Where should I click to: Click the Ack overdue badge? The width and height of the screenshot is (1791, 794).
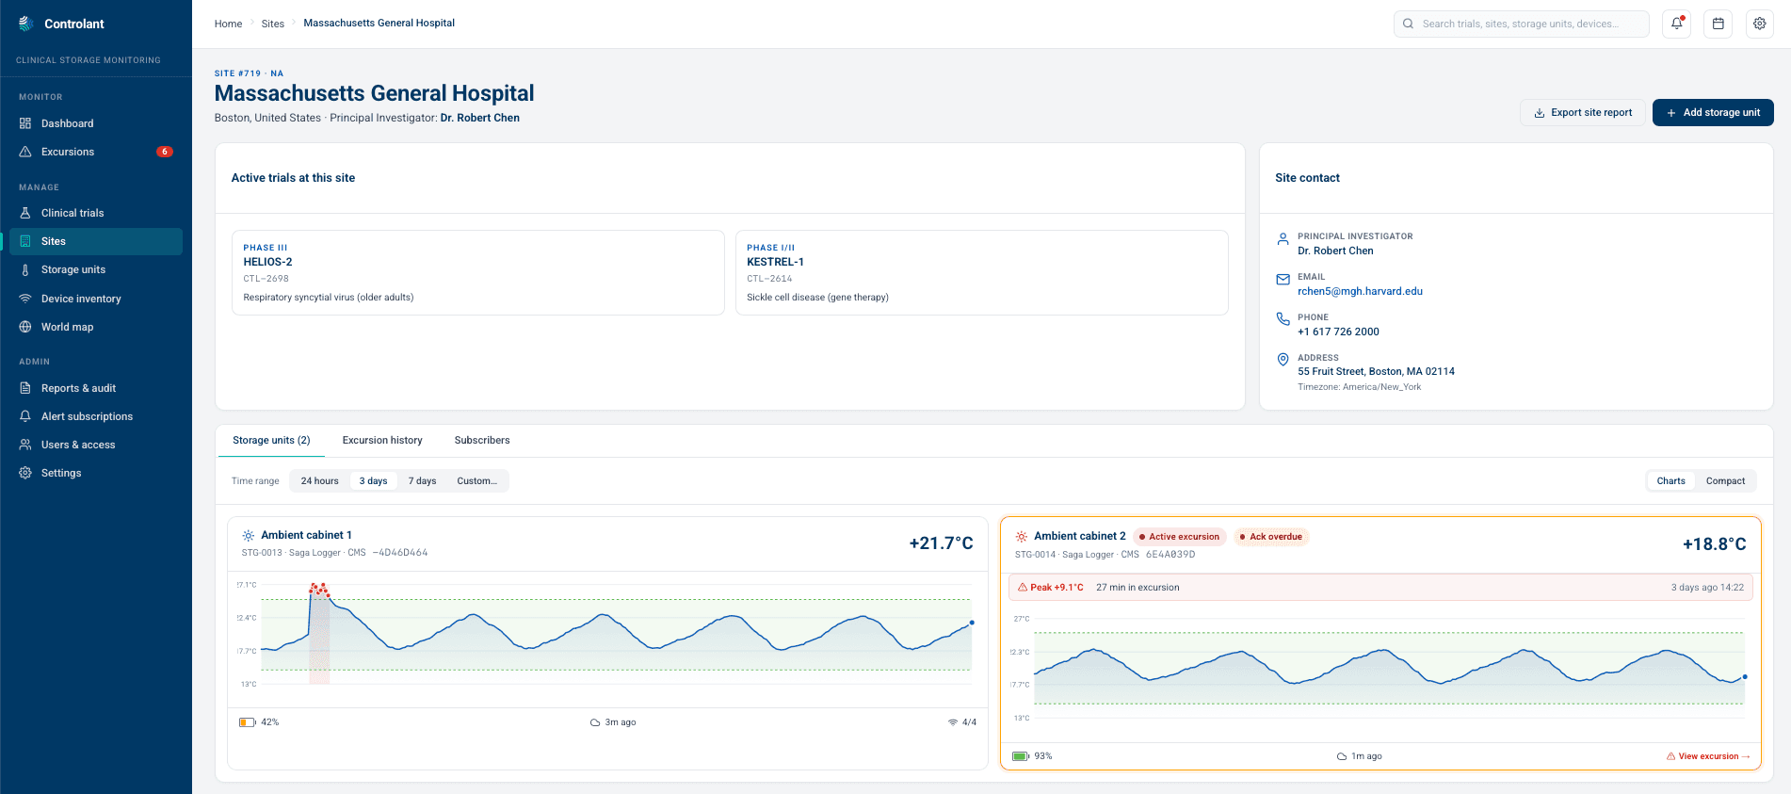coord(1271,537)
